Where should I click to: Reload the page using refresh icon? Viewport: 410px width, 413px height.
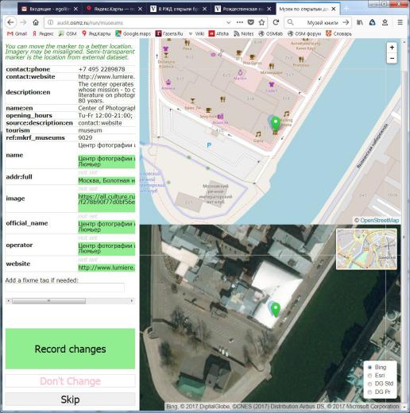coord(276,22)
